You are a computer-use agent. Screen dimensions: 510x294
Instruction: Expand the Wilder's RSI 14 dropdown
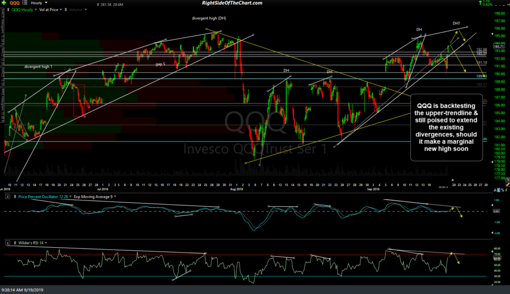(x=46, y=243)
